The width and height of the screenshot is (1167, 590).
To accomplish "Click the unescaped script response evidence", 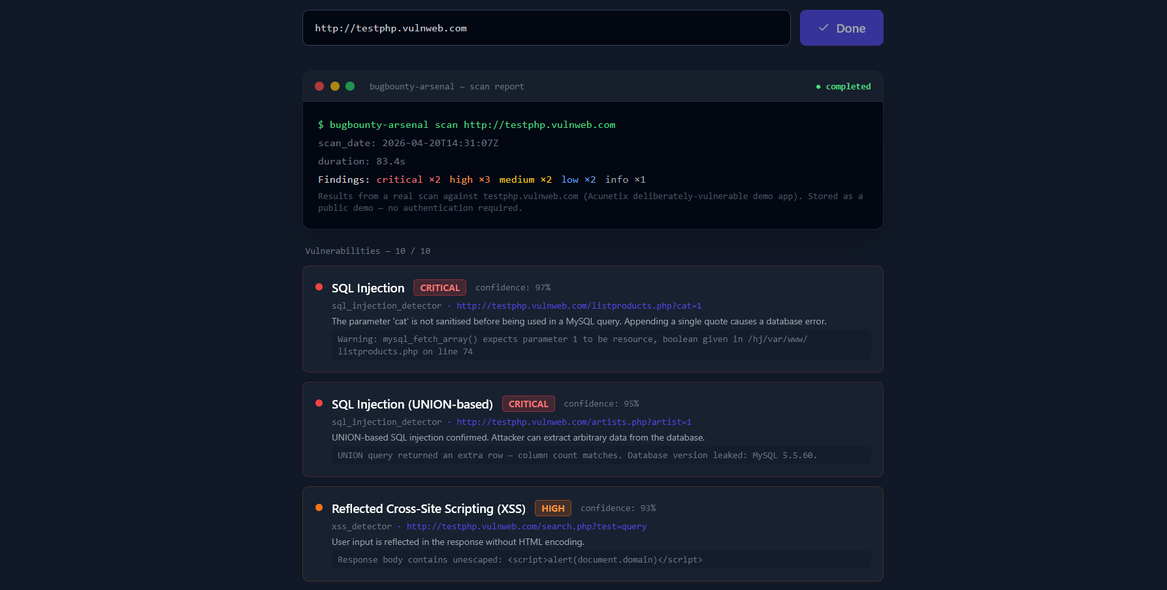I will tap(601, 560).
